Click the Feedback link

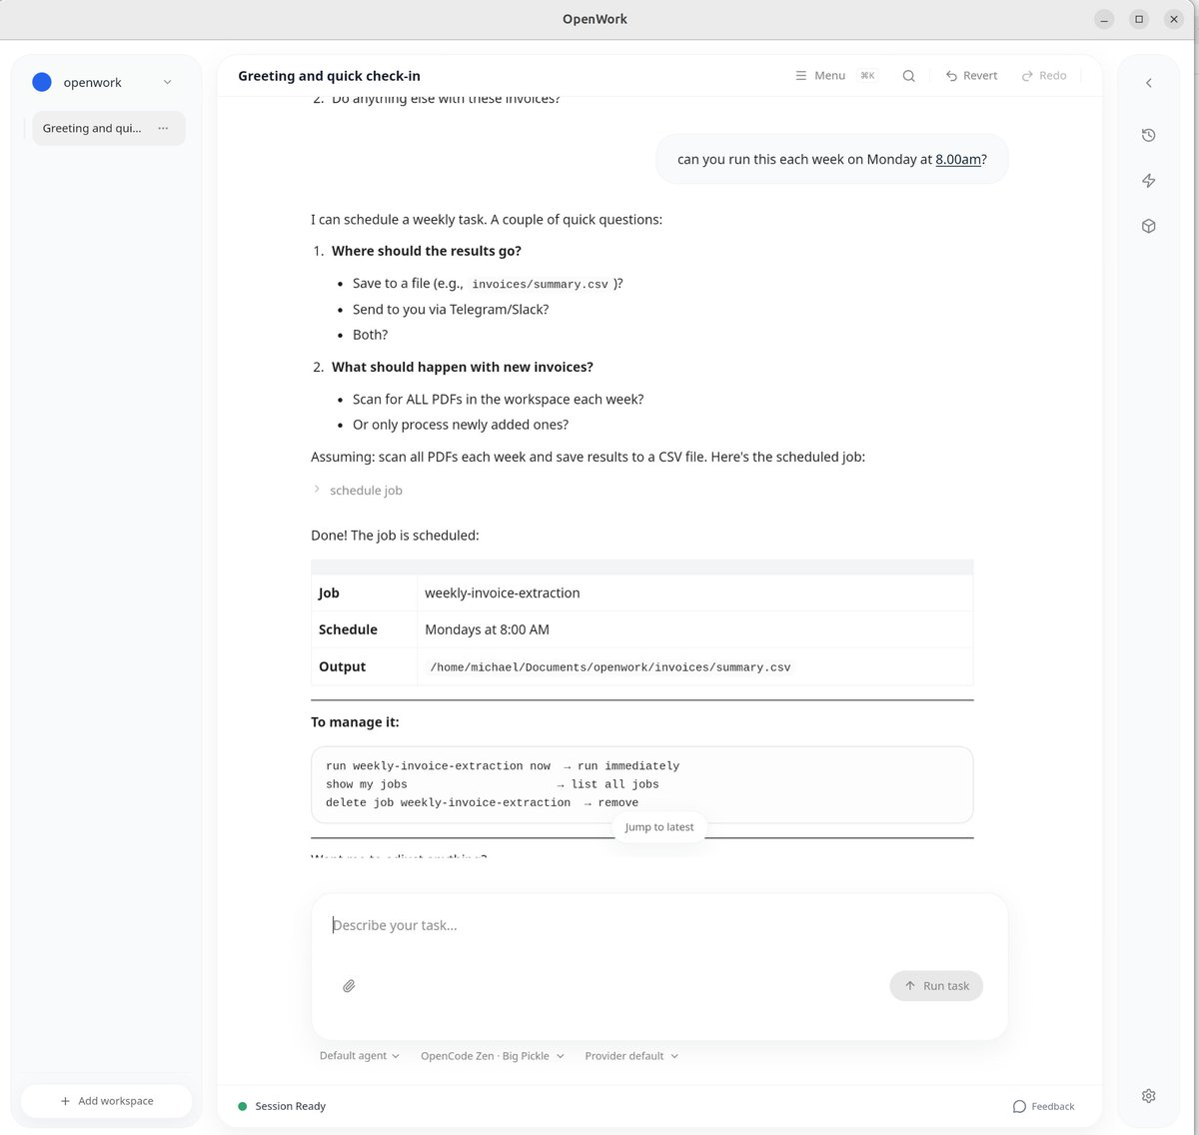pyautogui.click(x=1044, y=1106)
